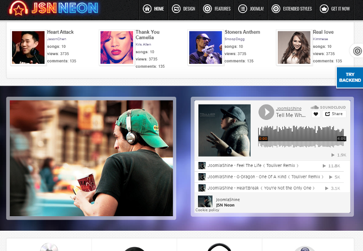The height and width of the screenshot is (251, 363).
Task: Click the Get It Now basket icon
Action: pos(324,9)
